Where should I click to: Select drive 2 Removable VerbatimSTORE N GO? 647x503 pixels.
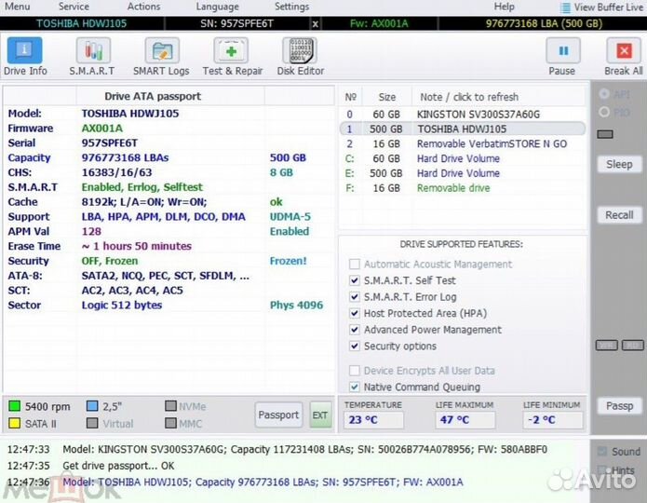tap(462, 143)
